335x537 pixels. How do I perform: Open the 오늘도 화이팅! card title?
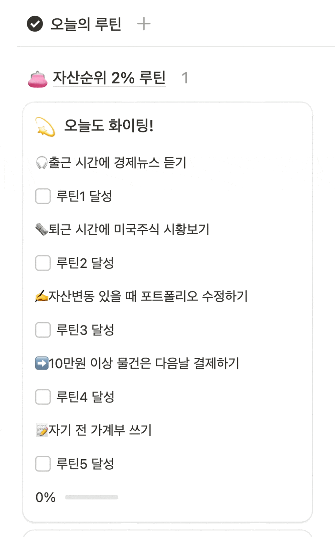click(109, 126)
